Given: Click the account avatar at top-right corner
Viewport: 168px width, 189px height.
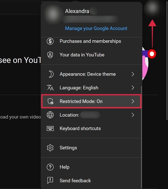Looking at the screenshot, I should coord(152,7).
